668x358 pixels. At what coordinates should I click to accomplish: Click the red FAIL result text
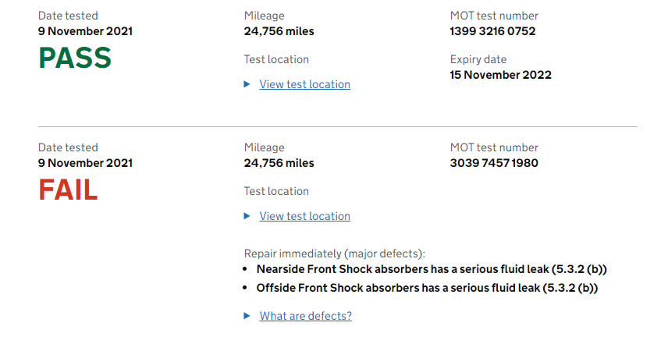[68, 190]
